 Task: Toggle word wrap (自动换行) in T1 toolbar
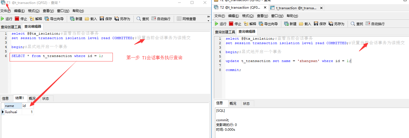[x=161, y=19]
